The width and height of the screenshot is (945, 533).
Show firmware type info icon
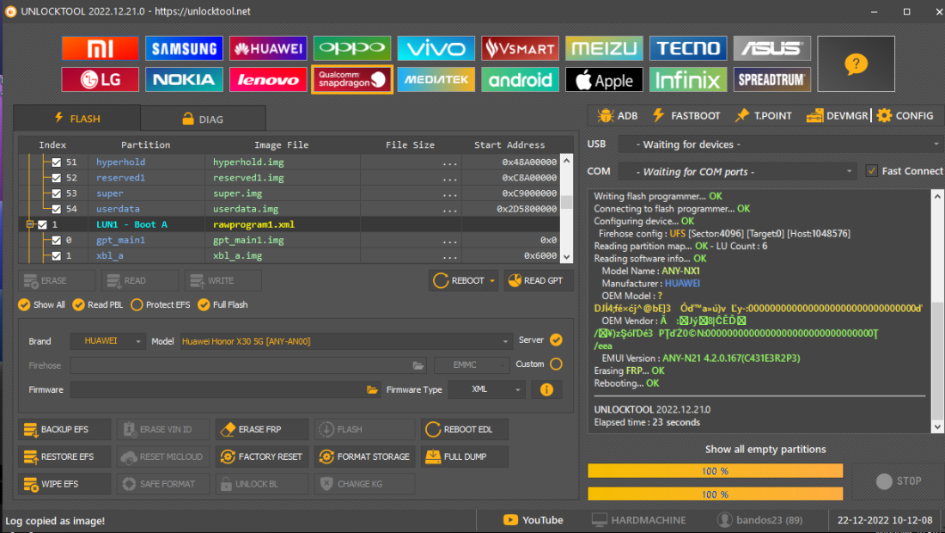click(546, 390)
